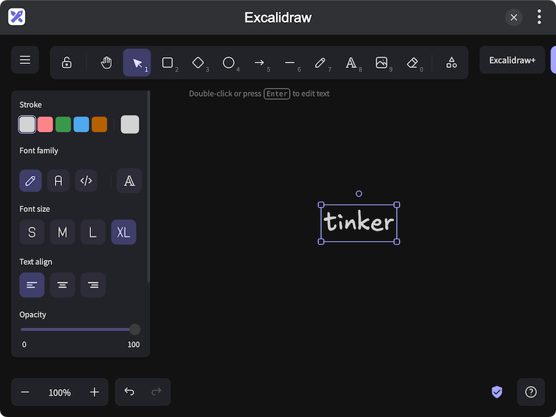This screenshot has height=417, width=556.
Task: Align text to the left
Action: pos(32,285)
